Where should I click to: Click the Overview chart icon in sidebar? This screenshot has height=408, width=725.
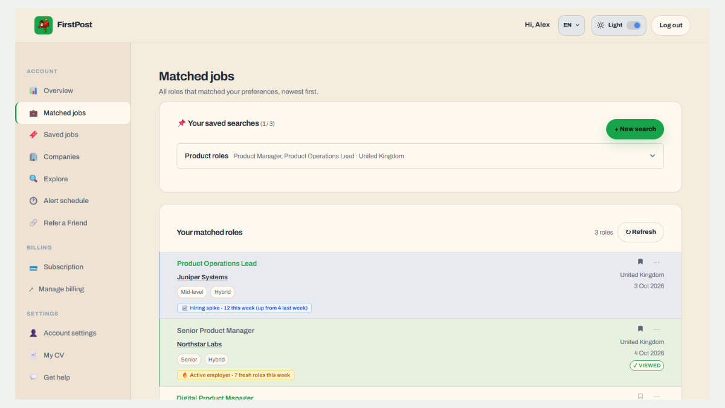pos(33,91)
